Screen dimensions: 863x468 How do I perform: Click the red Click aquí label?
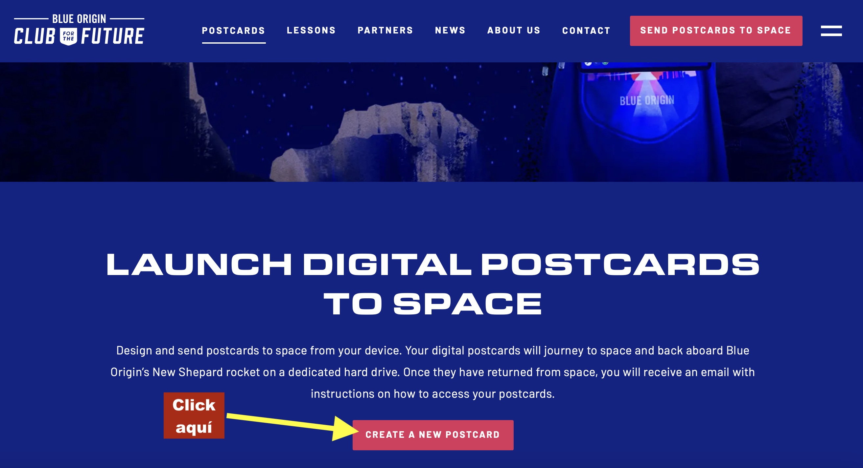point(194,415)
